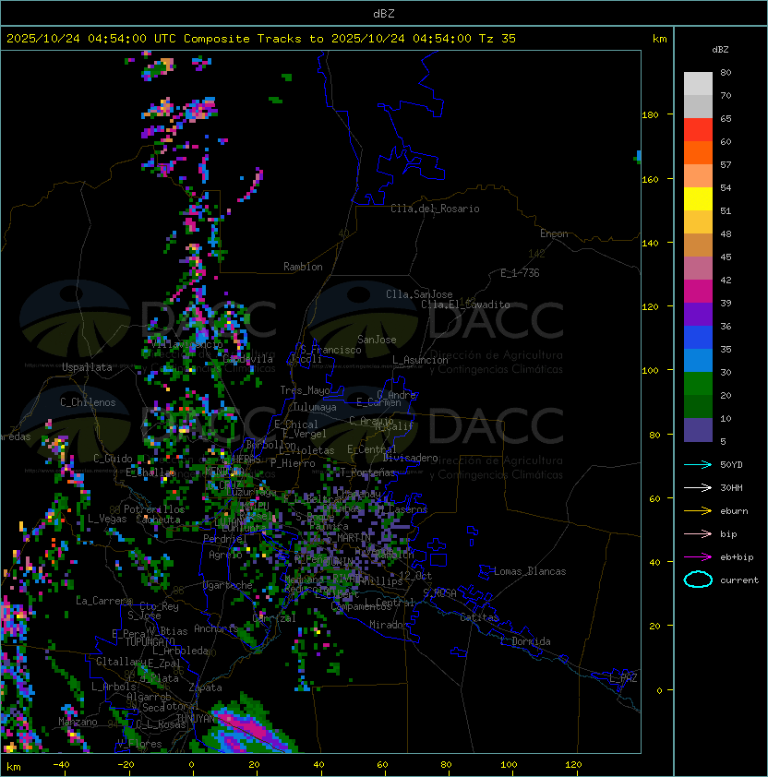This screenshot has height=777, width=768.
Task: Click the 'Tz' label in the header
Action: coord(486,39)
